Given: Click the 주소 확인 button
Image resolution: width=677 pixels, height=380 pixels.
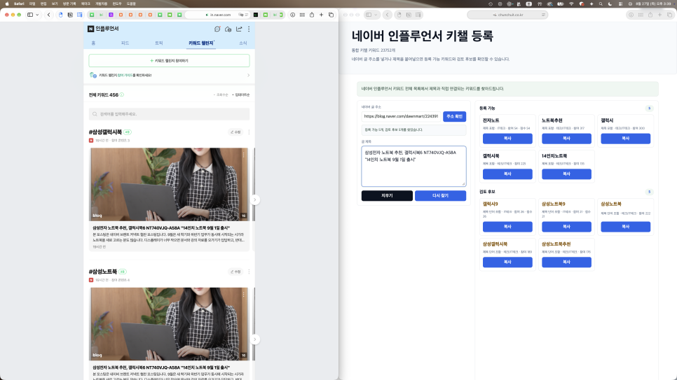Looking at the screenshot, I should coord(454,116).
